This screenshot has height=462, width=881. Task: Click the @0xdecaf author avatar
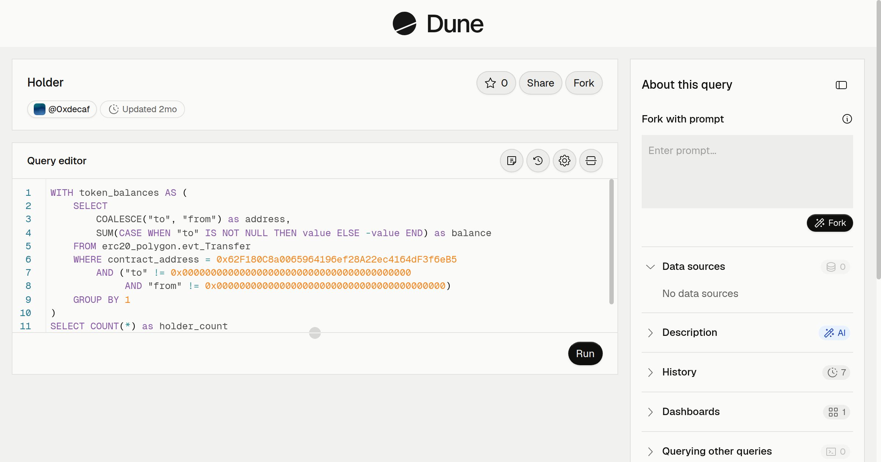point(39,109)
